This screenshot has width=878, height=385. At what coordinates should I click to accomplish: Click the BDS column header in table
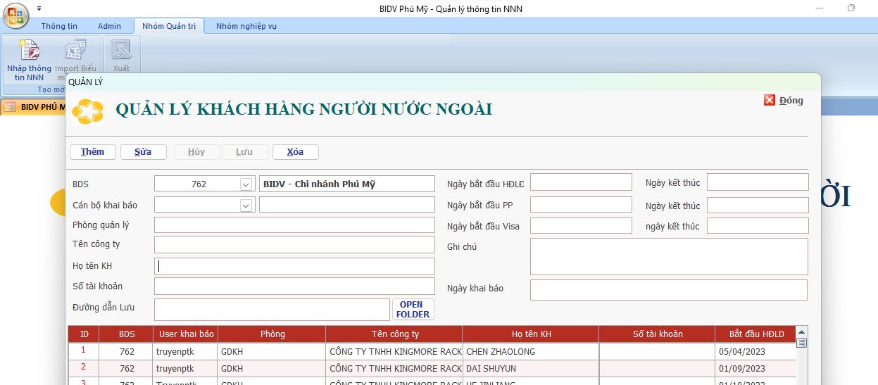tap(127, 334)
